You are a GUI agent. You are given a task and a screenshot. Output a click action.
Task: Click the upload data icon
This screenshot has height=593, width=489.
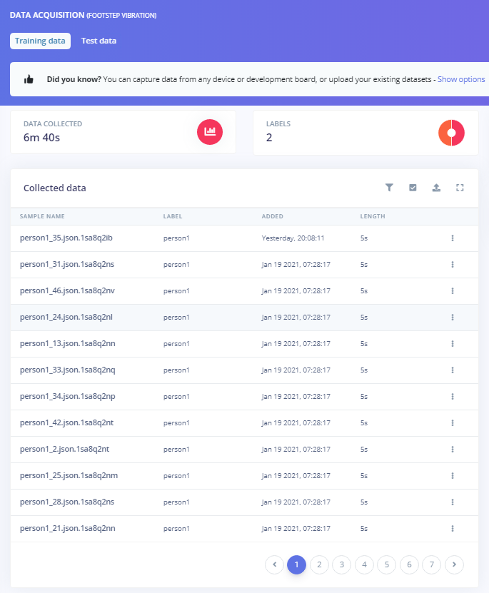436,188
